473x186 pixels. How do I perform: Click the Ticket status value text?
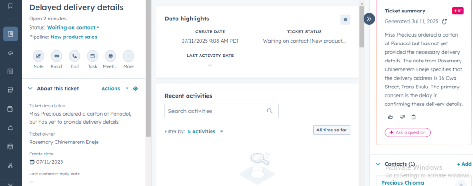pyautogui.click(x=304, y=41)
